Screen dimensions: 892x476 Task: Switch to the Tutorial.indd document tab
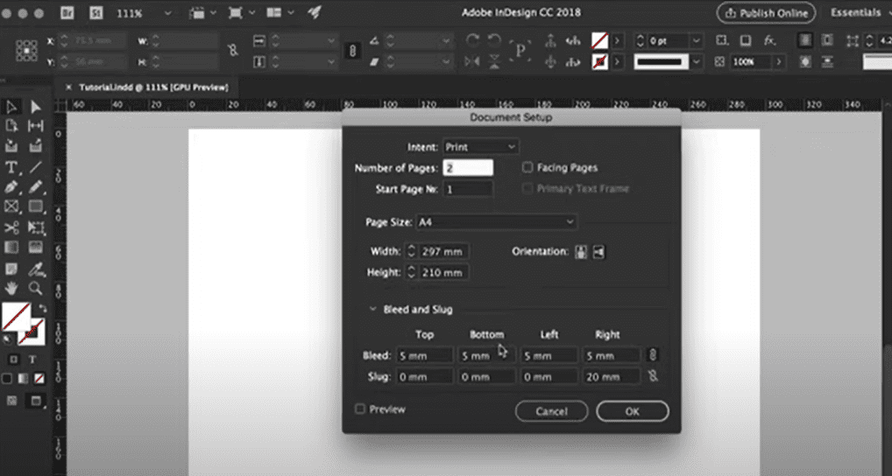[x=153, y=87]
